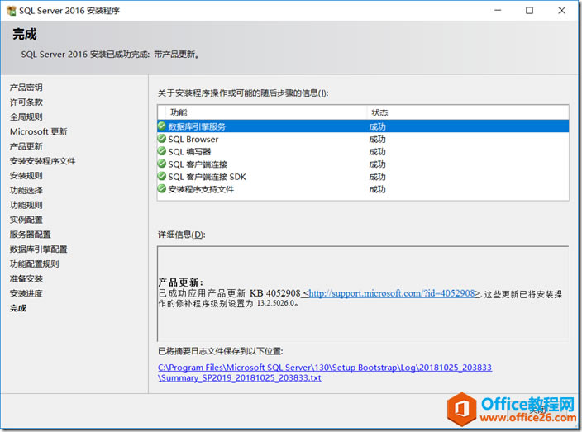
Task: Click the 产品密钥 step in sidebar
Action: click(26, 88)
